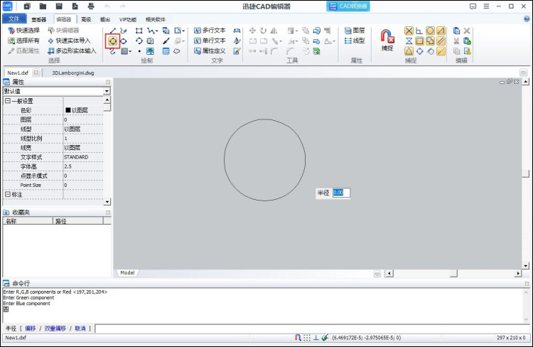Screen dimensions: 533x347
Task: Toggle the Midpoint snap (triangle icon)
Action: point(409,51)
